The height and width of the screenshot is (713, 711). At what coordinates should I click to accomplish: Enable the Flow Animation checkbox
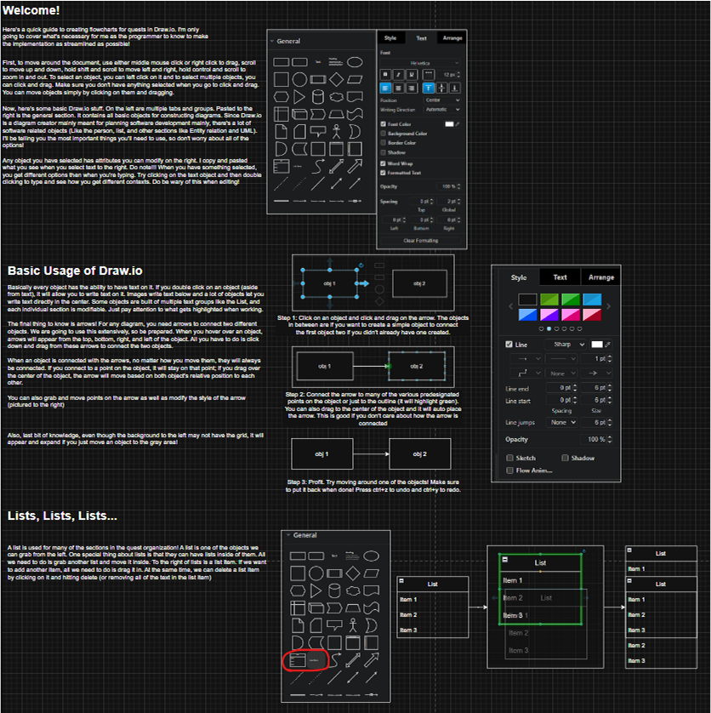(x=509, y=471)
